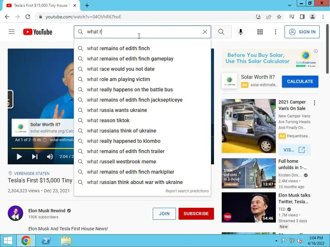Show hidden system tray icons
This screenshot has height=247, width=330.
point(276,241)
